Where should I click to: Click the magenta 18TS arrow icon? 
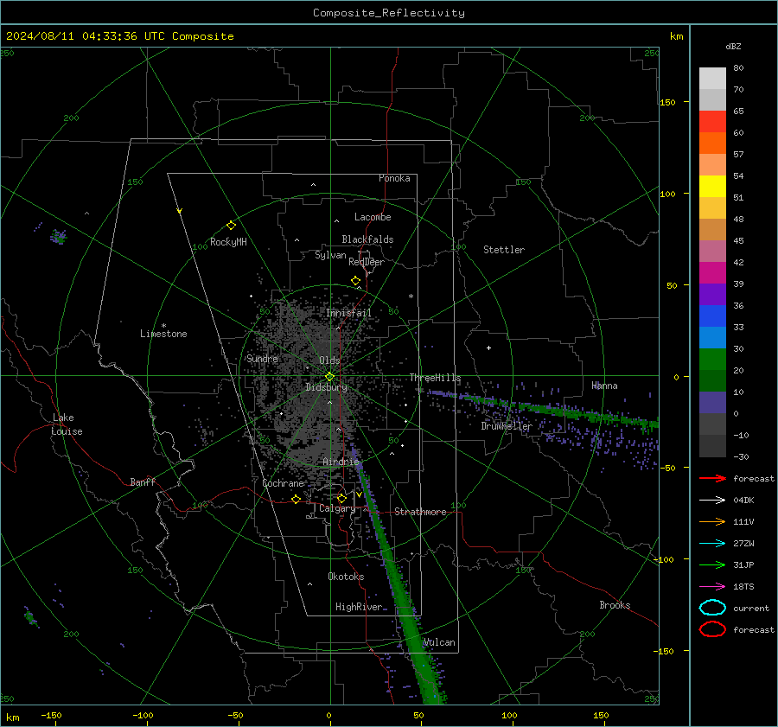712,587
